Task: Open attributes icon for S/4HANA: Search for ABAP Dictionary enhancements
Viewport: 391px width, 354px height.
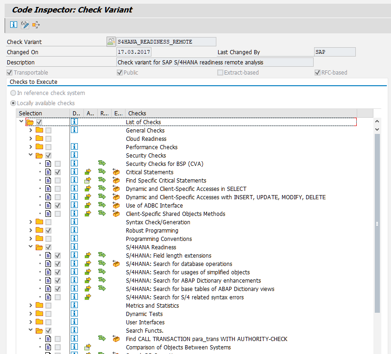Action: (88, 280)
